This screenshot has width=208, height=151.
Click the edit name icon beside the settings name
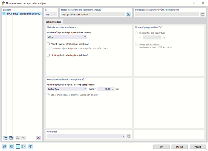pyautogui.click(x=128, y=14)
